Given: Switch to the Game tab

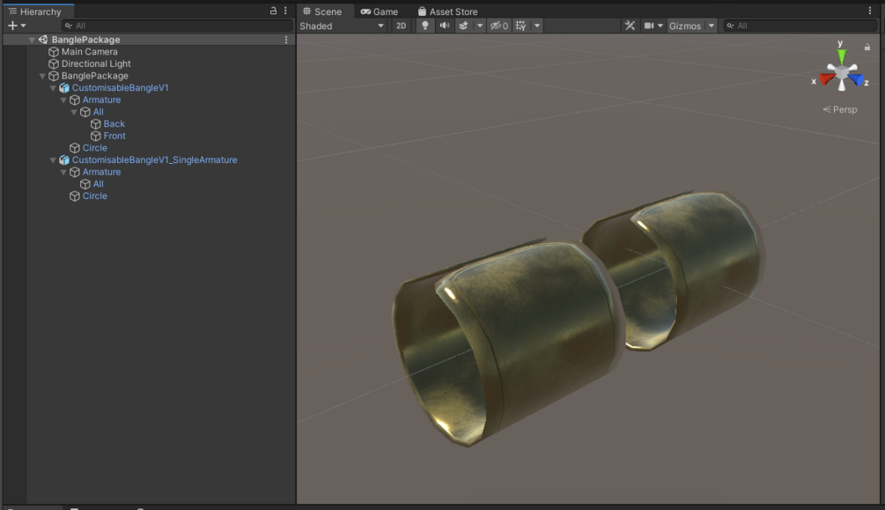Looking at the screenshot, I should coord(380,11).
